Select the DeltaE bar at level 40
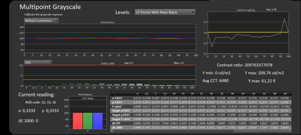 102,84
